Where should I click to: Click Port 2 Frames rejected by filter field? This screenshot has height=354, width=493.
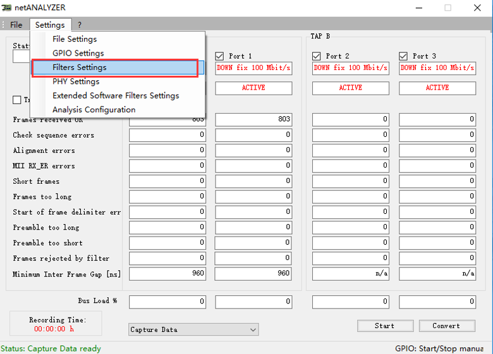pyautogui.click(x=351, y=258)
